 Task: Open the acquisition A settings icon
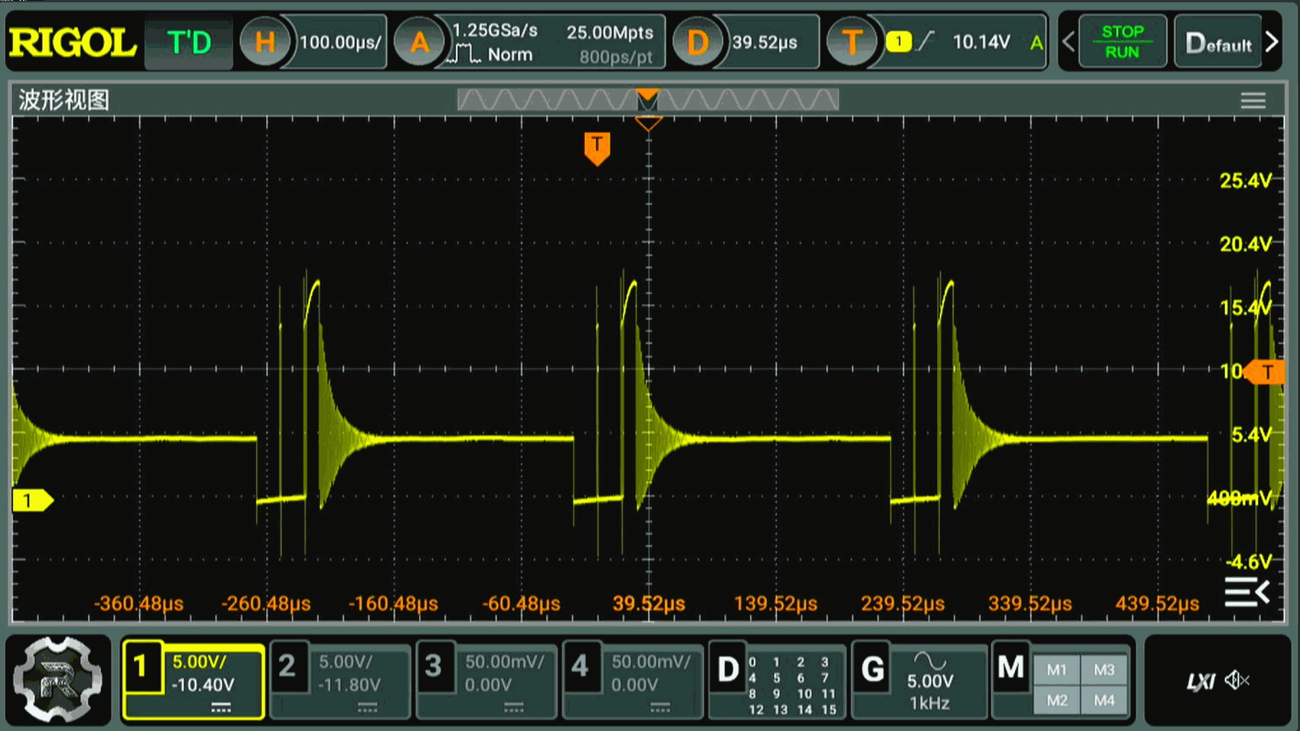click(x=420, y=43)
